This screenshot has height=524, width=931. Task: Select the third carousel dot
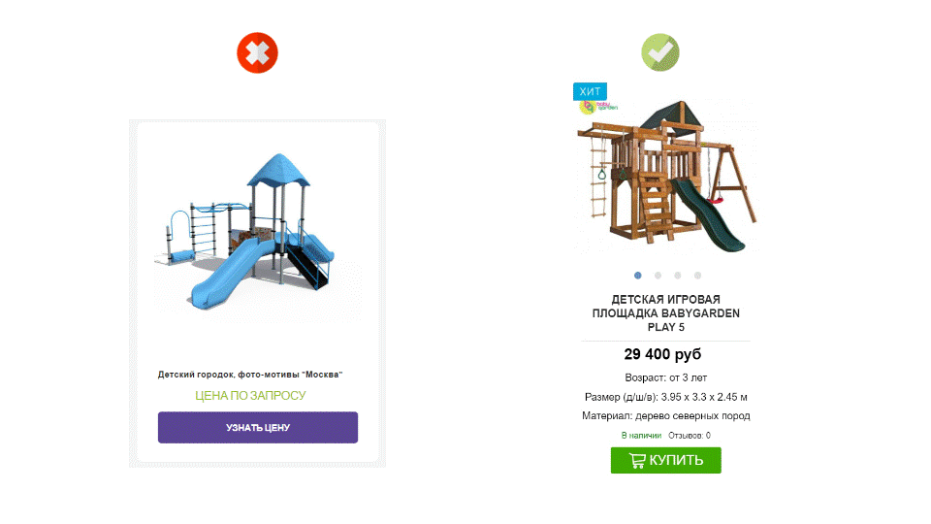pos(678,276)
